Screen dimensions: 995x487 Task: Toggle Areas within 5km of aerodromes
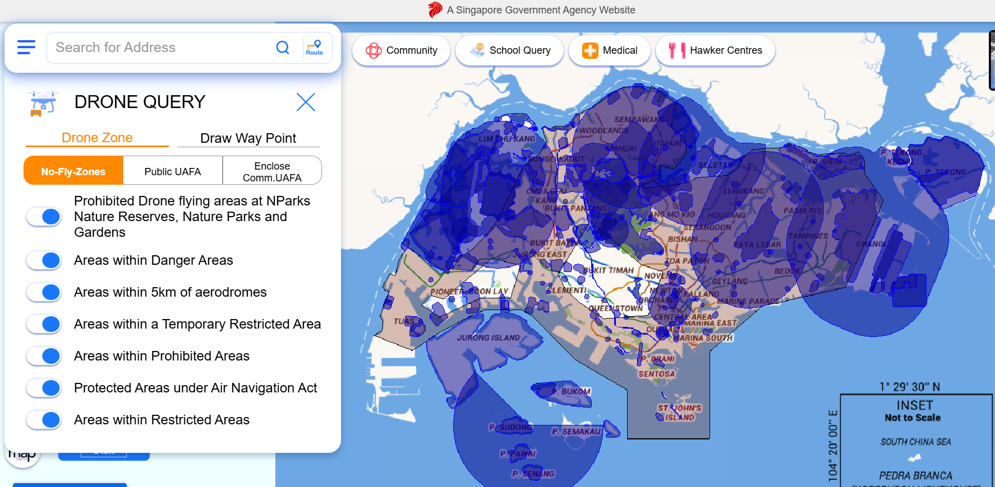pos(44,292)
